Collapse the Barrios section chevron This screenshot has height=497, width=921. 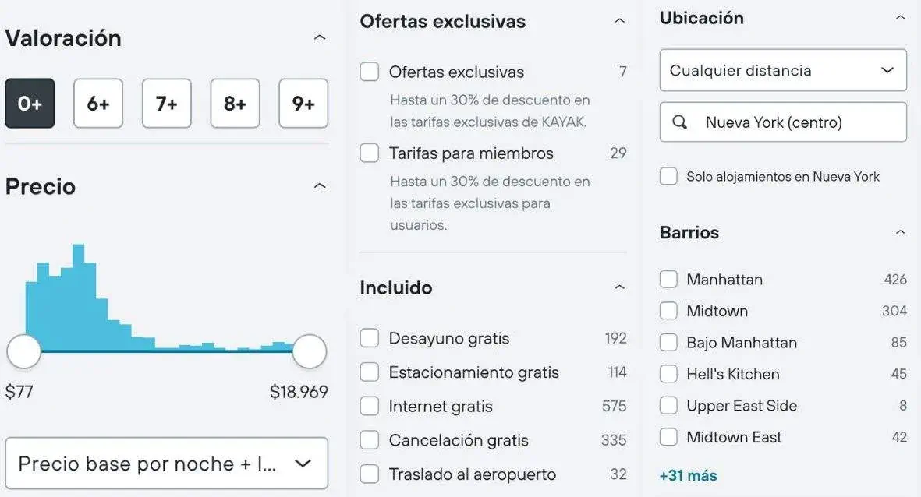901,232
